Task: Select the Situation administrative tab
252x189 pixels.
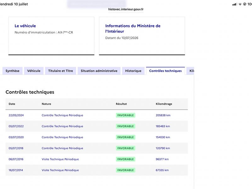Action: point(99,71)
